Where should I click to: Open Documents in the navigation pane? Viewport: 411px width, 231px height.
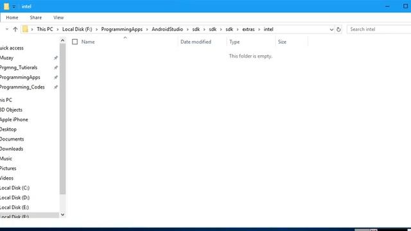click(12, 139)
